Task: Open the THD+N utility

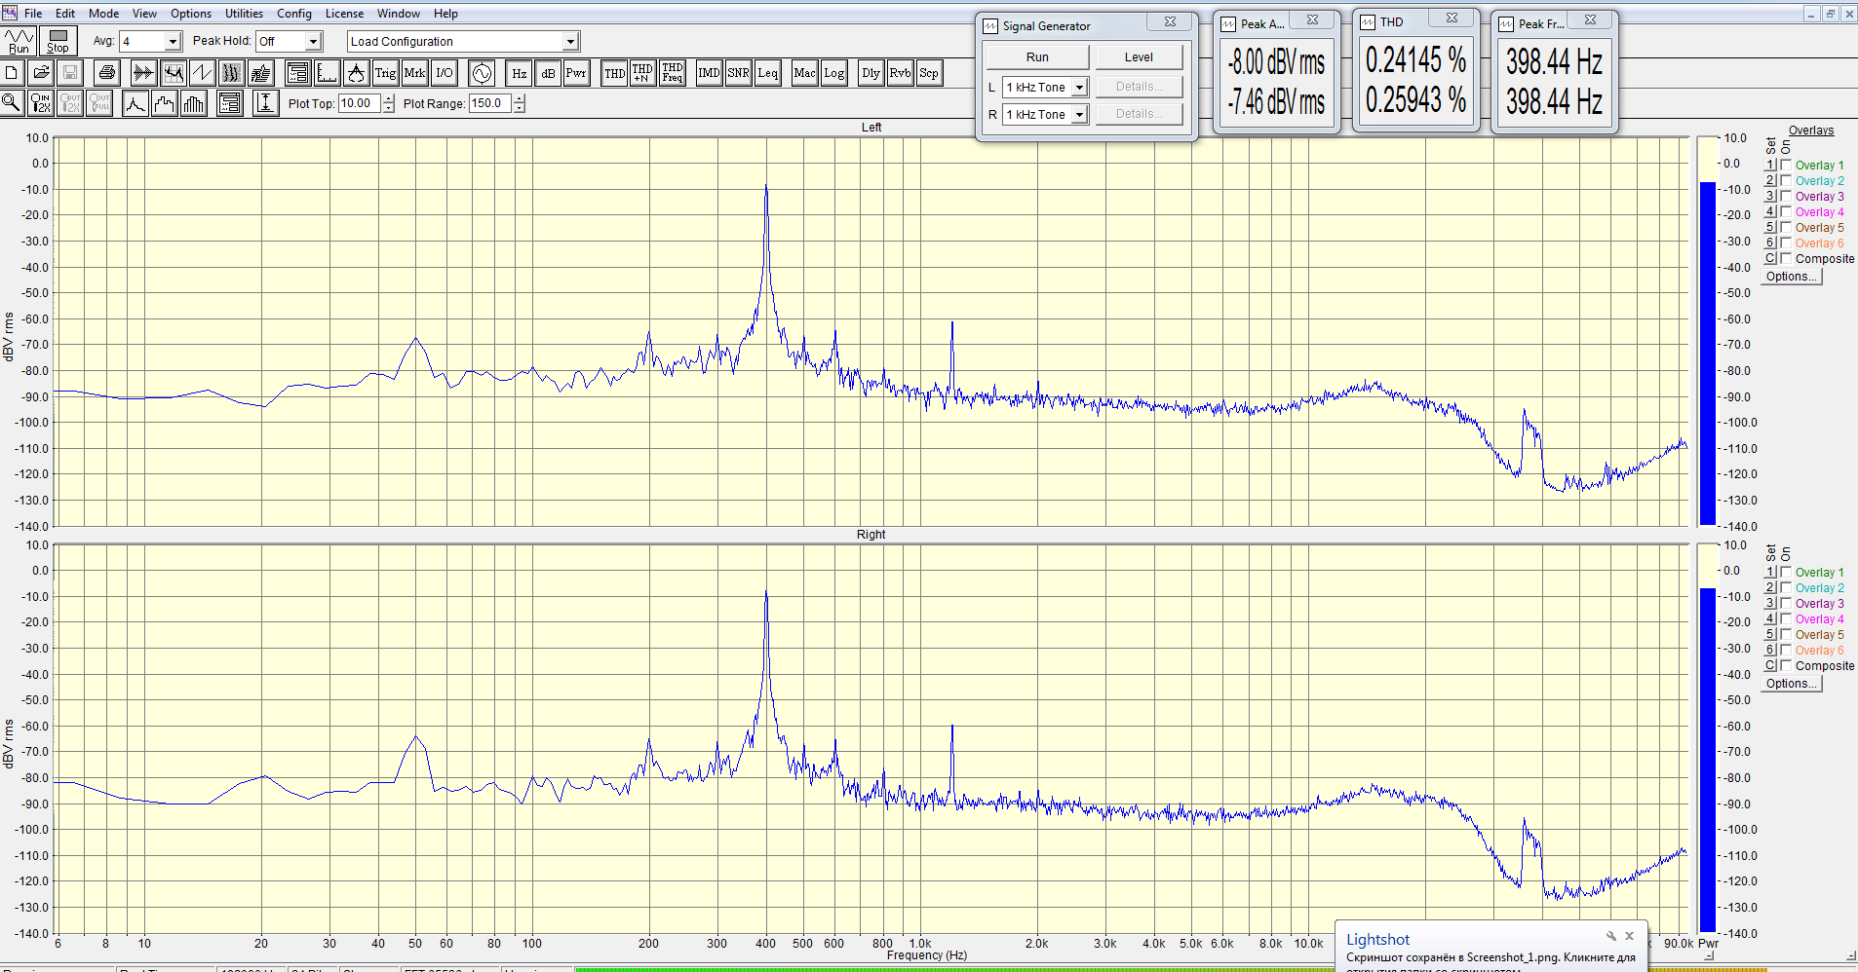Action: 642,73
